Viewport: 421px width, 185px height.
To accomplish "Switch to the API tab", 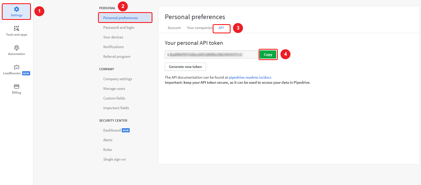I will click(221, 28).
